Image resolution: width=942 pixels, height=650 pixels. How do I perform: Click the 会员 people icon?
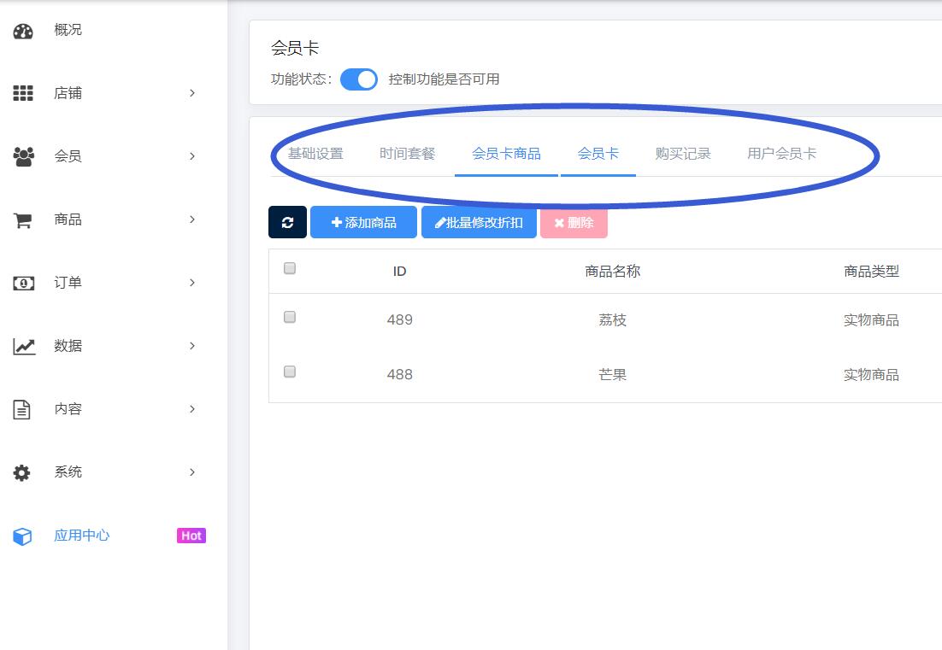tap(23, 156)
